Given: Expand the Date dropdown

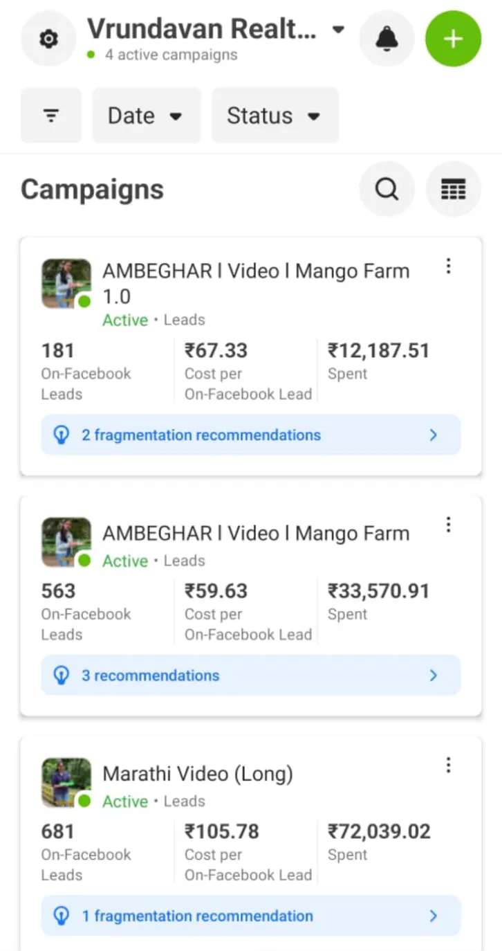Looking at the screenshot, I should pyautogui.click(x=146, y=116).
